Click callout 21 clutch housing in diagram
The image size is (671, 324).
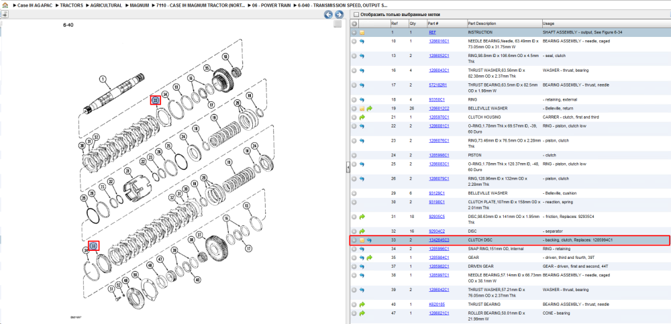[x=127, y=171]
